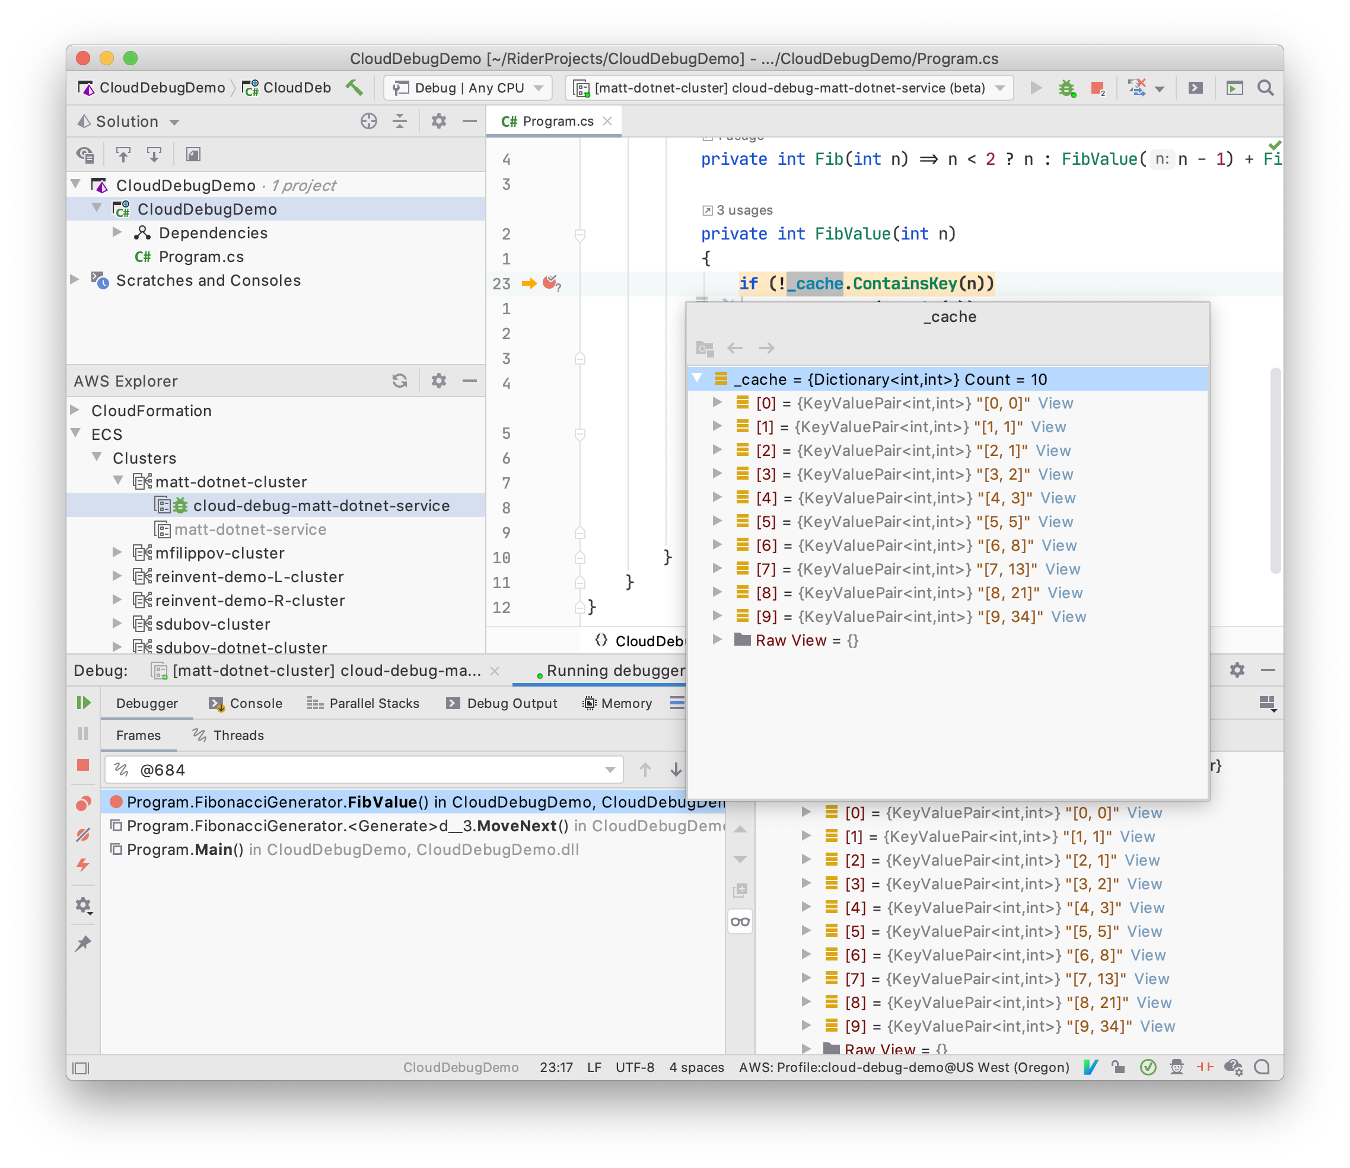Expand the [5] entry in _cache popup

[717, 521]
